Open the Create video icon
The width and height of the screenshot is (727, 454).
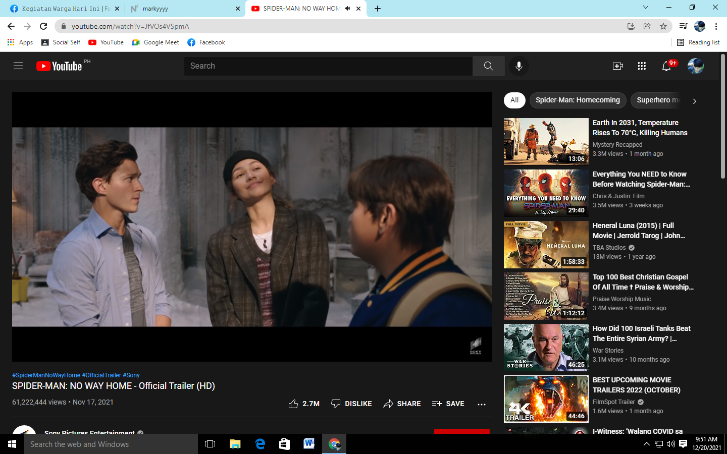[617, 66]
